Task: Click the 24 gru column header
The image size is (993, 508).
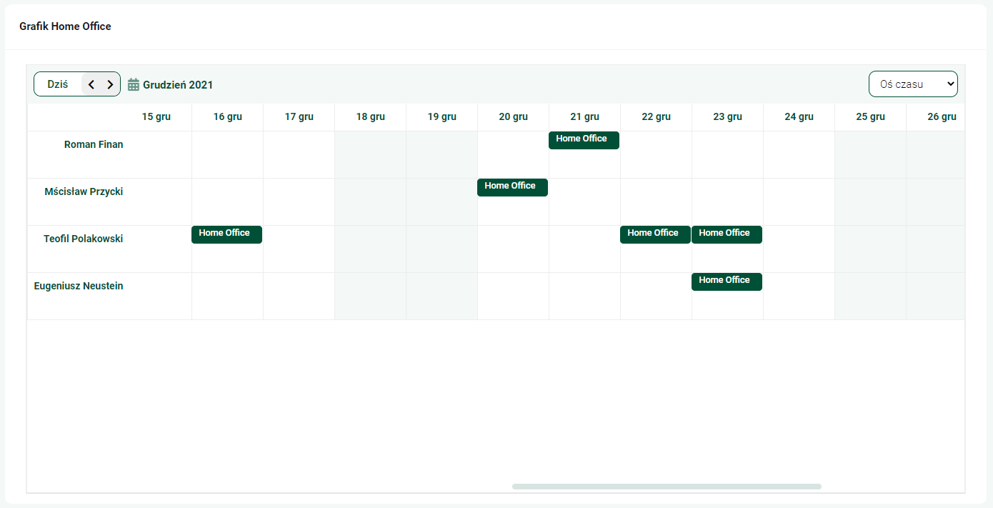Action: click(x=799, y=117)
